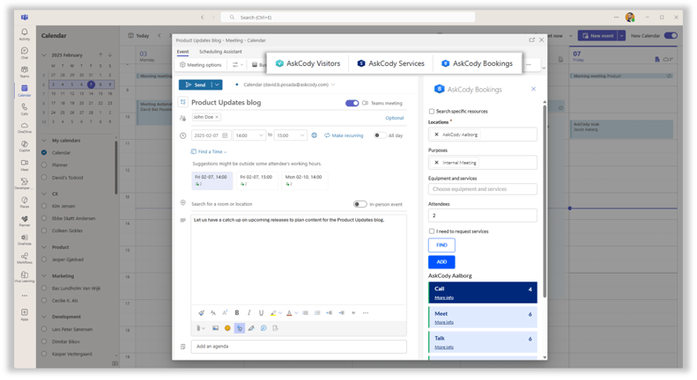Check I need to request services
697x380 pixels.
(x=431, y=231)
